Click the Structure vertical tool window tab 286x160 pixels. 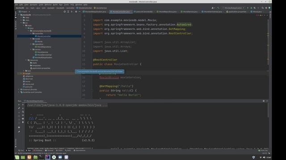point(16,25)
